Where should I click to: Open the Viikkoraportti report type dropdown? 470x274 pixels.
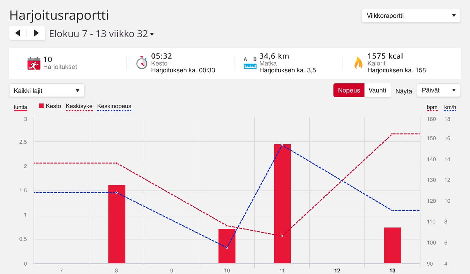(x=411, y=16)
